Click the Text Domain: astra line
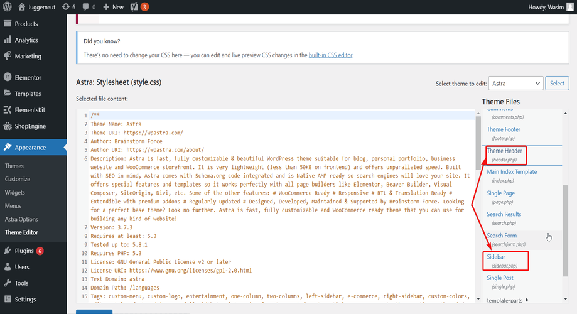This screenshot has height=314, width=577. click(x=117, y=279)
